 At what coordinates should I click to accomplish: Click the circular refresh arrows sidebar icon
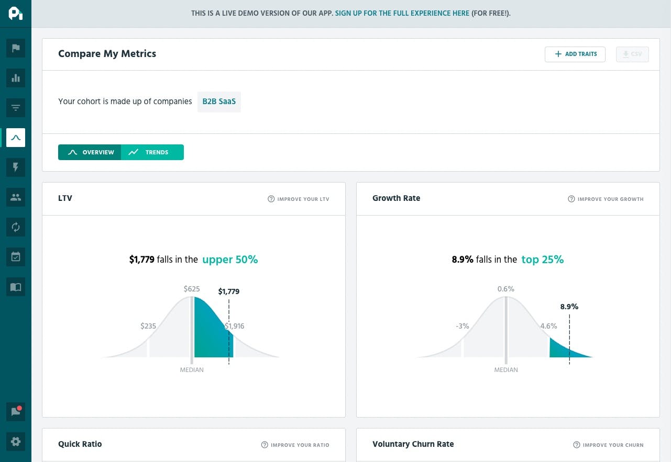tap(16, 227)
